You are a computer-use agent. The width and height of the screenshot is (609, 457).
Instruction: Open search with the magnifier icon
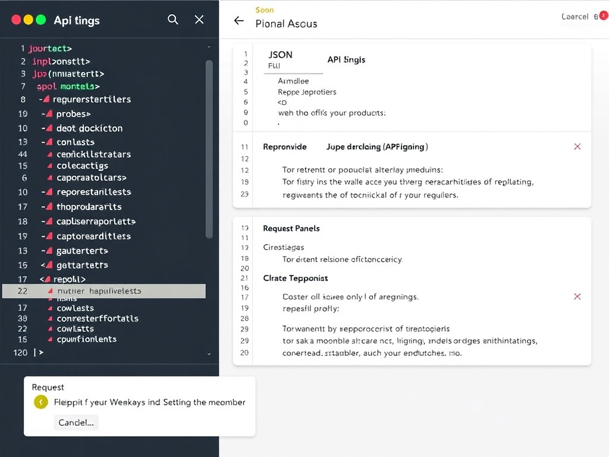tap(172, 20)
